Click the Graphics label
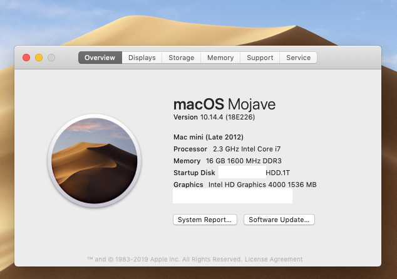The width and height of the screenshot is (397, 279). (x=188, y=185)
